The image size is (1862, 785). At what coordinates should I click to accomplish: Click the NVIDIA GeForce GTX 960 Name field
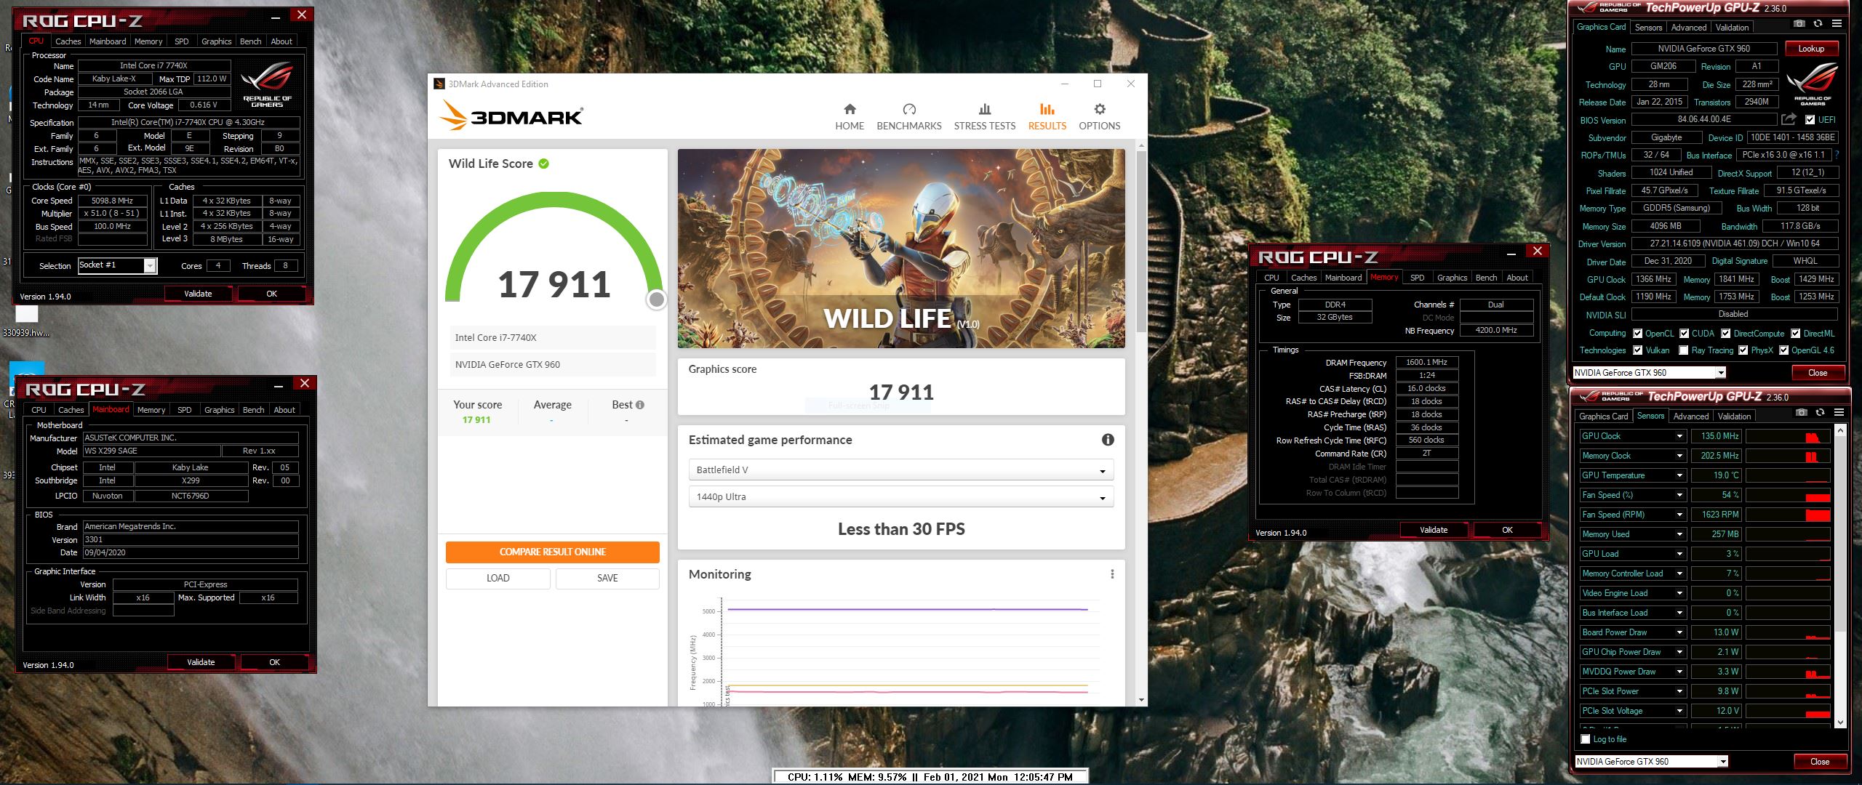tap(1704, 49)
